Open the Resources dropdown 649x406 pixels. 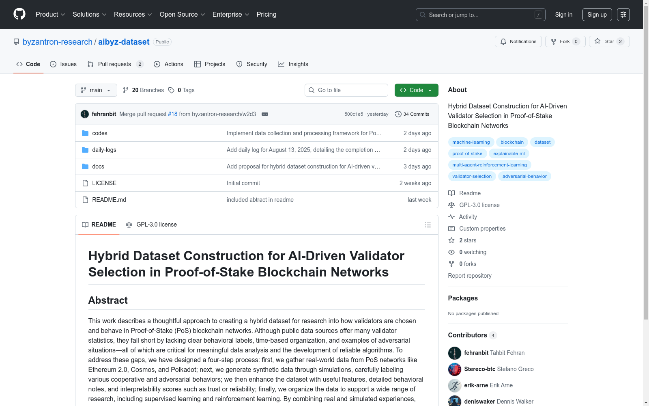click(133, 15)
